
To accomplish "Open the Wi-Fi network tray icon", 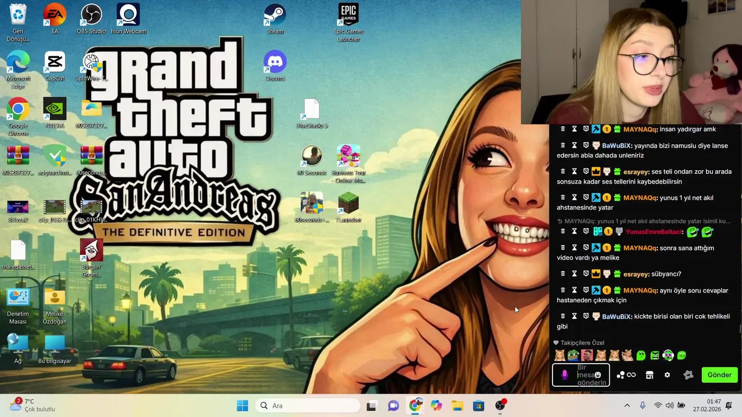I will pyautogui.click(x=658, y=405).
